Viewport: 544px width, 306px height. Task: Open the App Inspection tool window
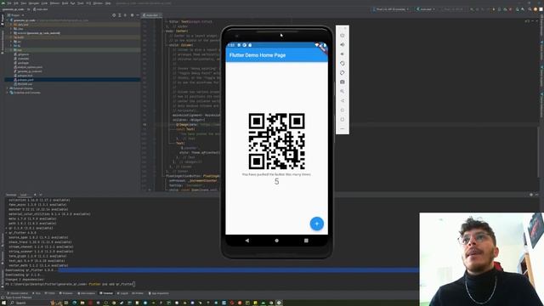(158, 293)
